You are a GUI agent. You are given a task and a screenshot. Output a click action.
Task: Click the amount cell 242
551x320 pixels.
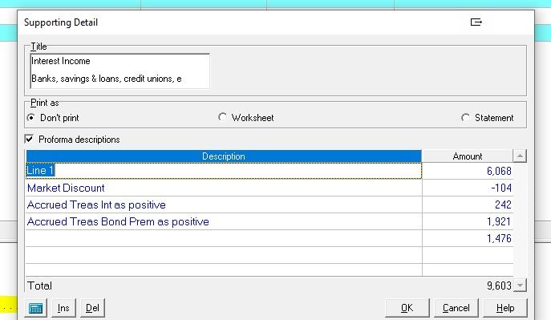468,205
